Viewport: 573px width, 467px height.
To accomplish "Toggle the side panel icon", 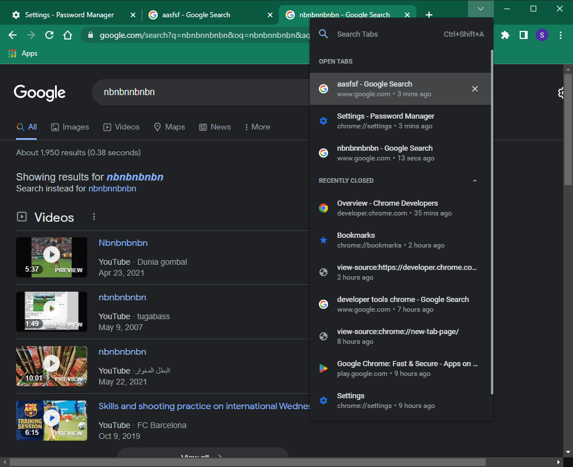I will [x=523, y=35].
